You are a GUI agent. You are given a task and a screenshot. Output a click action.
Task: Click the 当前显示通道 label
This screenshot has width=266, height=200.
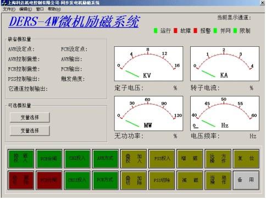[234, 18]
